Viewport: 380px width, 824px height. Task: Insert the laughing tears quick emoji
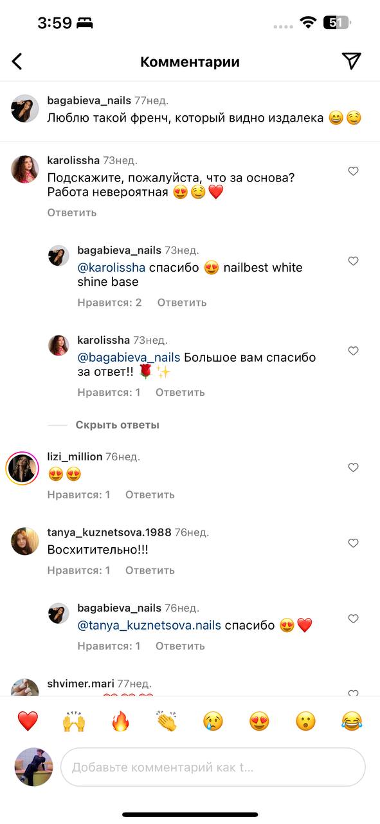pos(352,721)
